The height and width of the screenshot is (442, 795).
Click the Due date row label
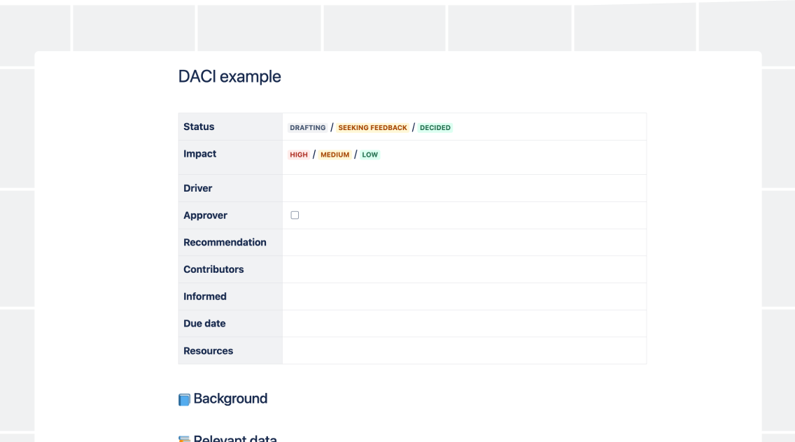[x=204, y=323]
